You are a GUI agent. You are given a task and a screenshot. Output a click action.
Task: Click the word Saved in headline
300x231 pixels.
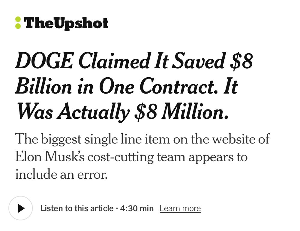point(198,61)
